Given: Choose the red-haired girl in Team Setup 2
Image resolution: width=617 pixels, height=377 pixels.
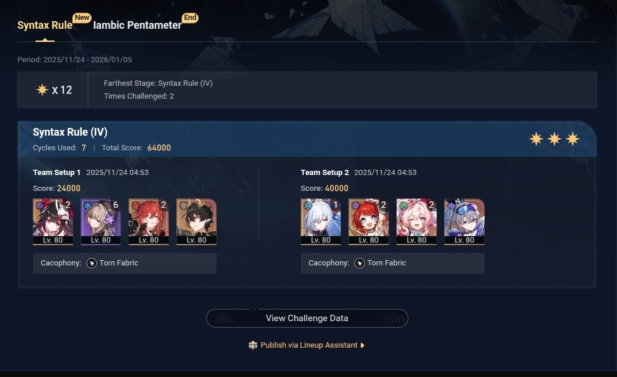Looking at the screenshot, I should tap(368, 222).
